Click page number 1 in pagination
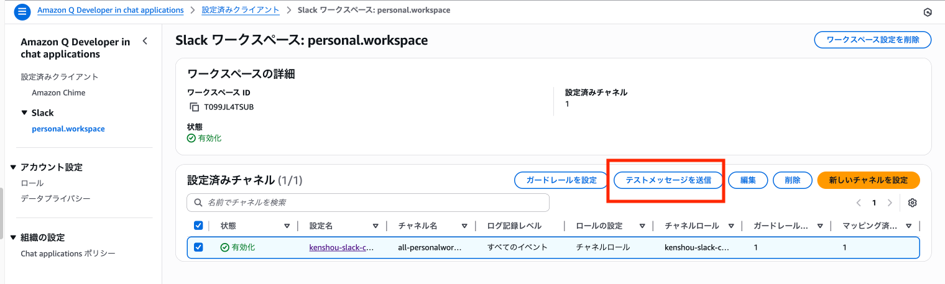 pos(874,203)
